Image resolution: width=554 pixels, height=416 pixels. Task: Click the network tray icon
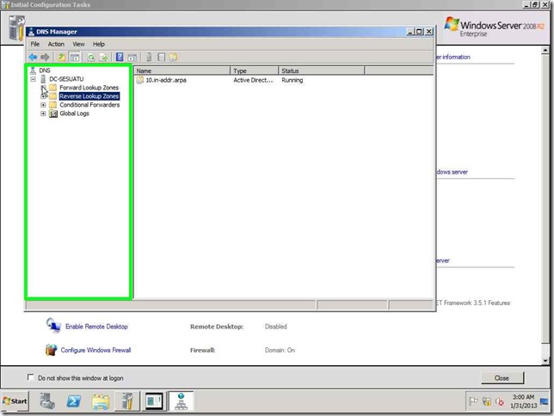tap(487, 401)
